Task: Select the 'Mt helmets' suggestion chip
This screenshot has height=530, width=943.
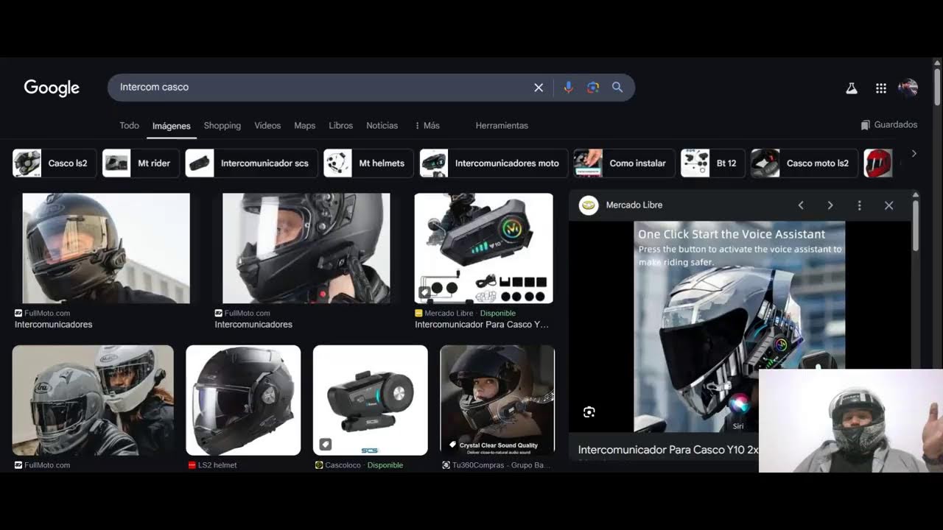Action: click(369, 163)
